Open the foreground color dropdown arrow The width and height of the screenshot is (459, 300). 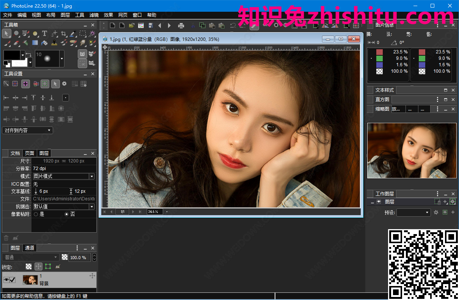(x=23, y=55)
